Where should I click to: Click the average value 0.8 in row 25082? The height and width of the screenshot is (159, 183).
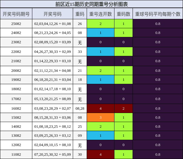pos(158,24)
